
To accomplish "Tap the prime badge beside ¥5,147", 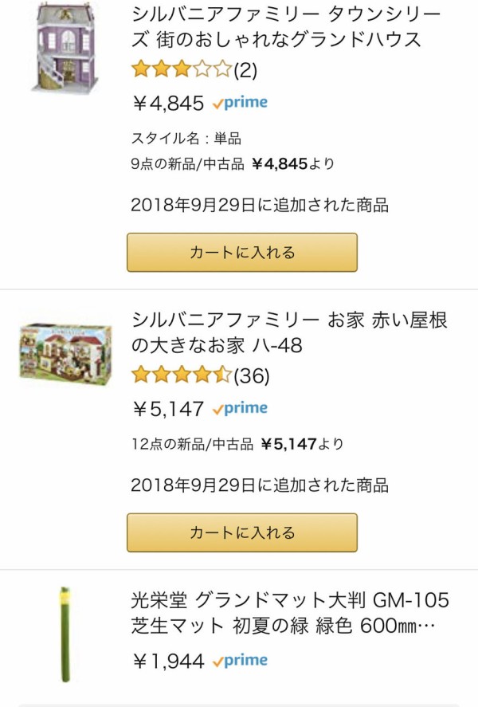I will pyautogui.click(x=240, y=409).
